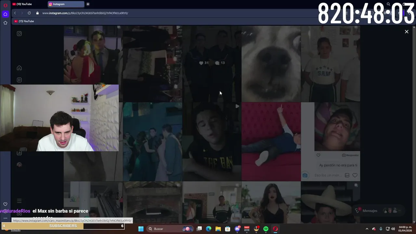Open a new tab with plus button
416x234 pixels.
[x=88, y=4]
